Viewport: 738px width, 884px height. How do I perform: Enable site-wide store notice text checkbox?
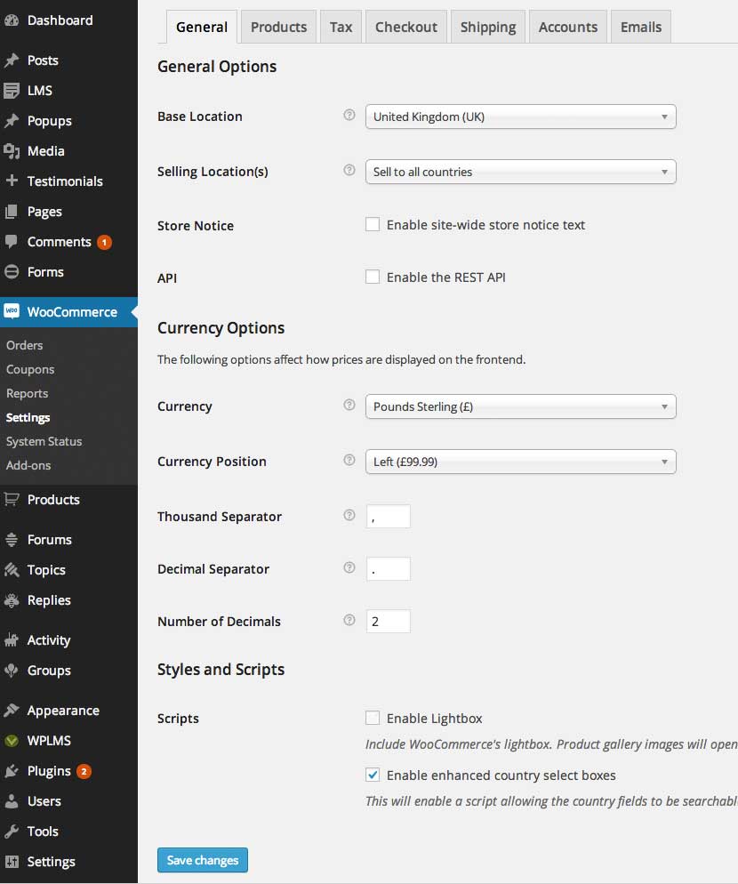(x=372, y=224)
